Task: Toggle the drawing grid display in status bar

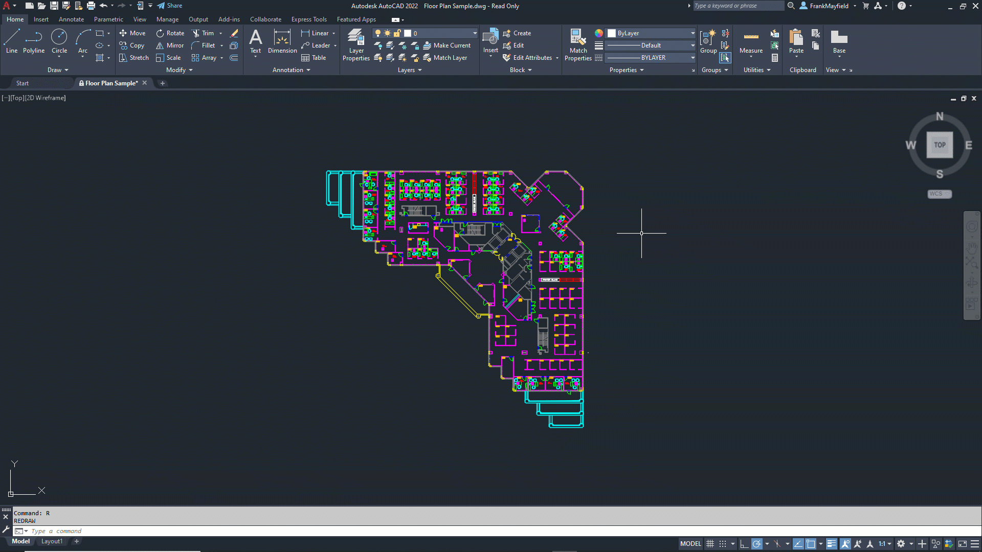Action: coord(710,544)
